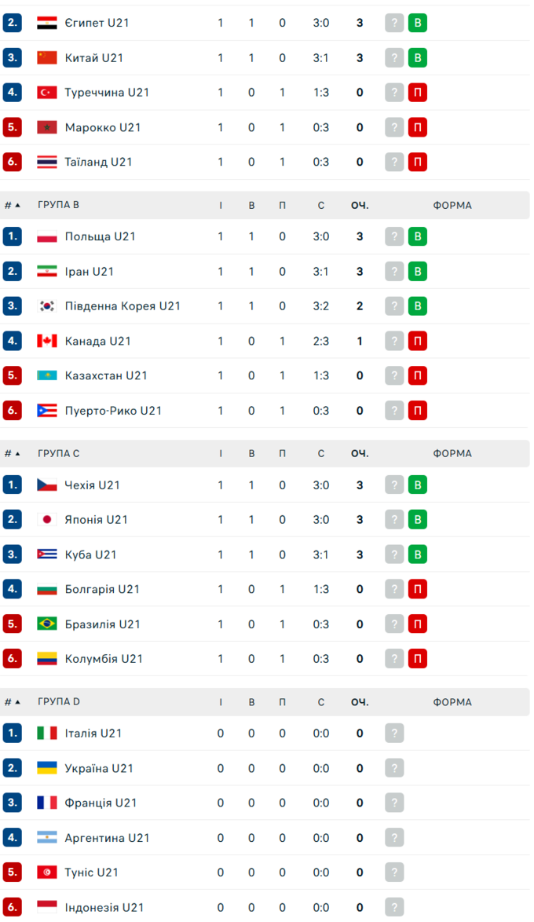The width and height of the screenshot is (534, 922).
Task: Open Чехія U21 team page
Action: (x=93, y=485)
